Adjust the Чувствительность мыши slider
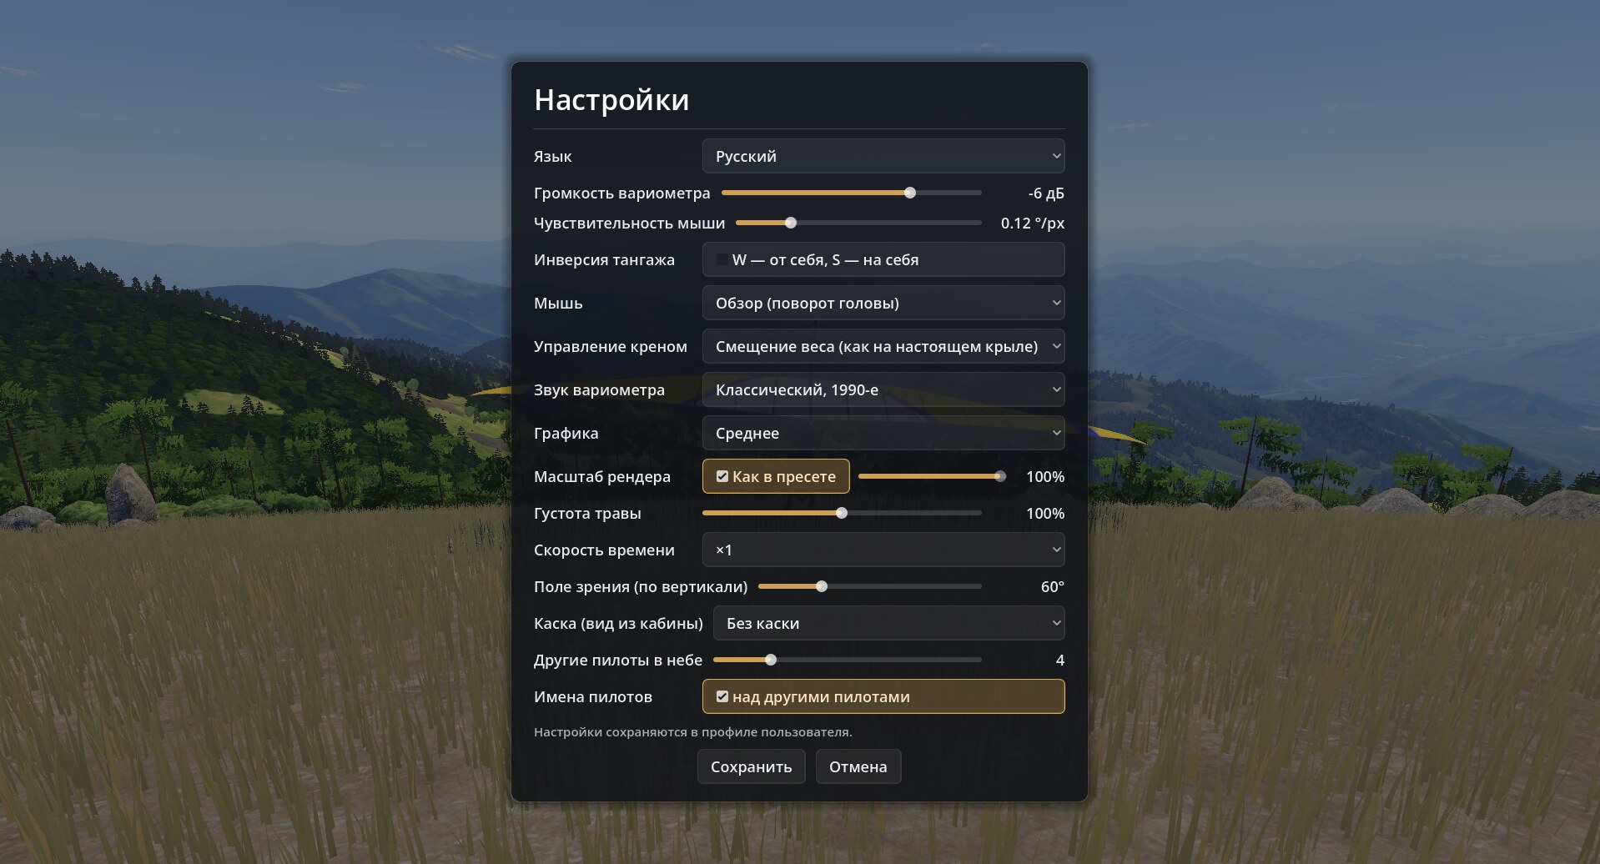 point(858,223)
